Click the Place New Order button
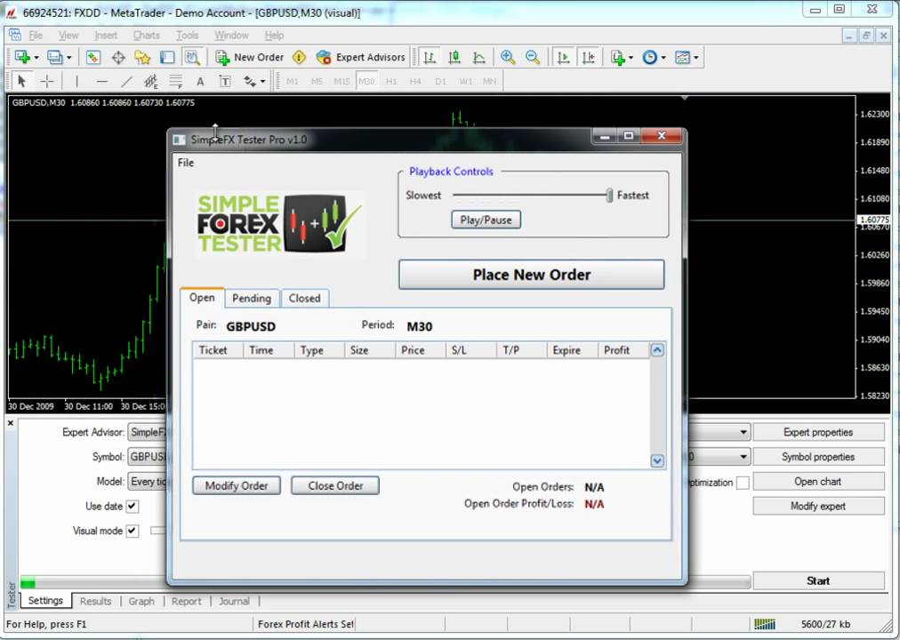This screenshot has height=640, width=900. 532,275
